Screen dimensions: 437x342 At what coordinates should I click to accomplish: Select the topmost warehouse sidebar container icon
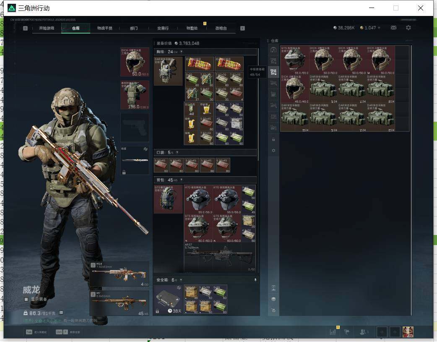(273, 50)
